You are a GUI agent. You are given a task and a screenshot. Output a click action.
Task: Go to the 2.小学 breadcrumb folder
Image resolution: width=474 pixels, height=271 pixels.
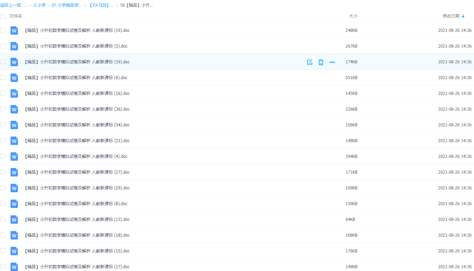[40, 5]
